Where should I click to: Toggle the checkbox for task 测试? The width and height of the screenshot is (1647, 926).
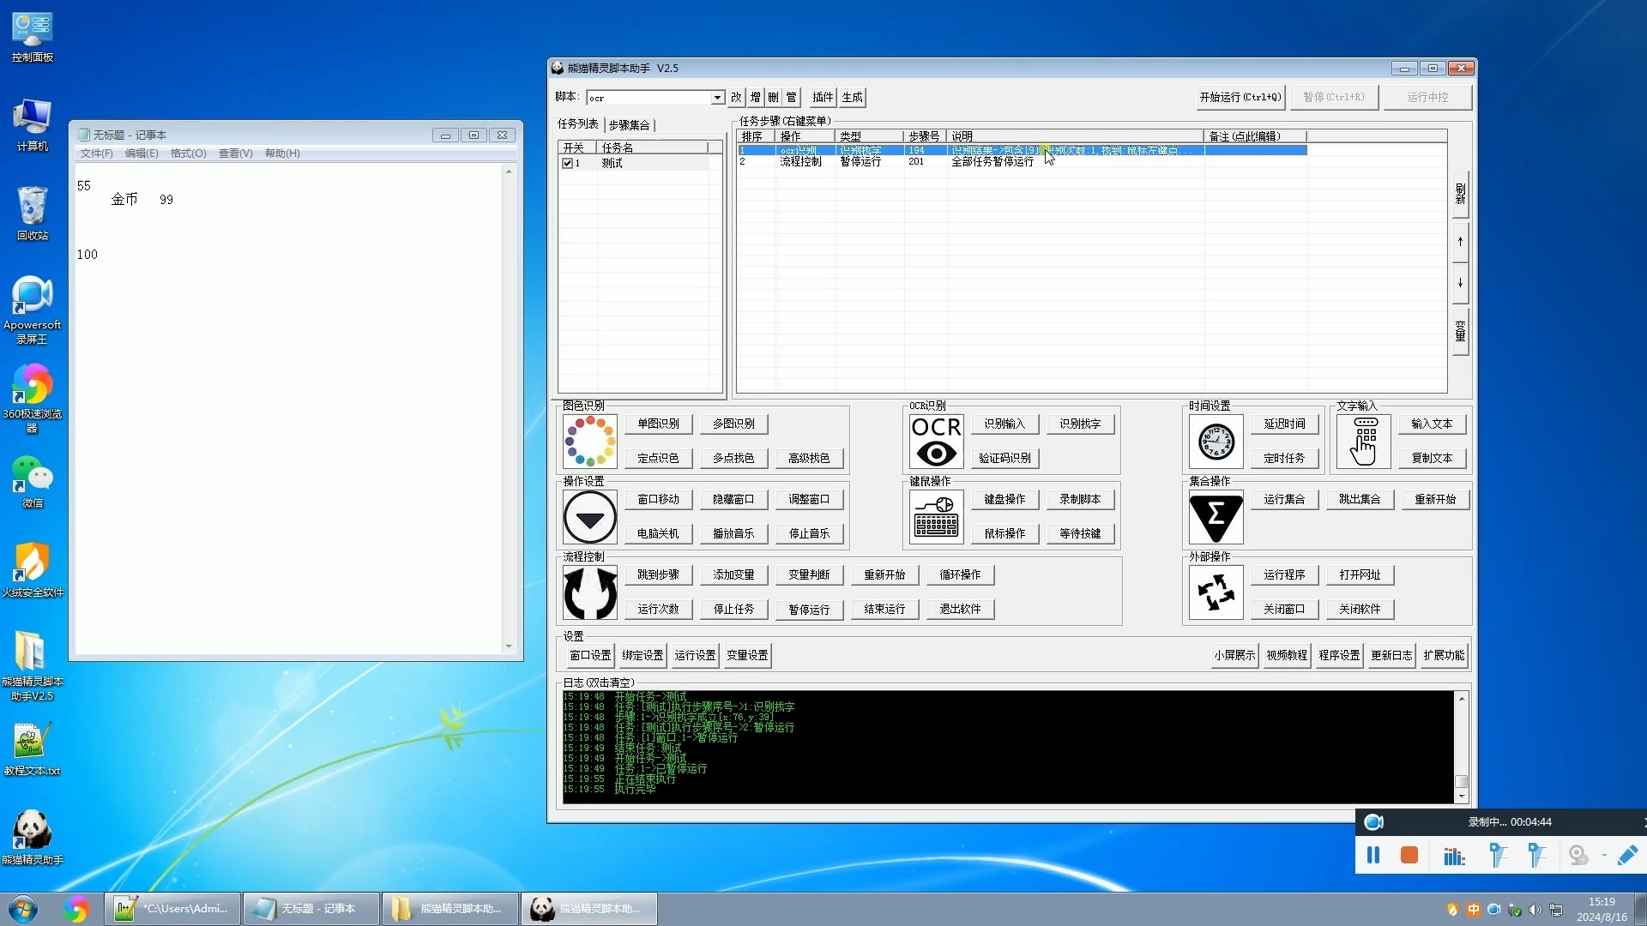(x=567, y=163)
